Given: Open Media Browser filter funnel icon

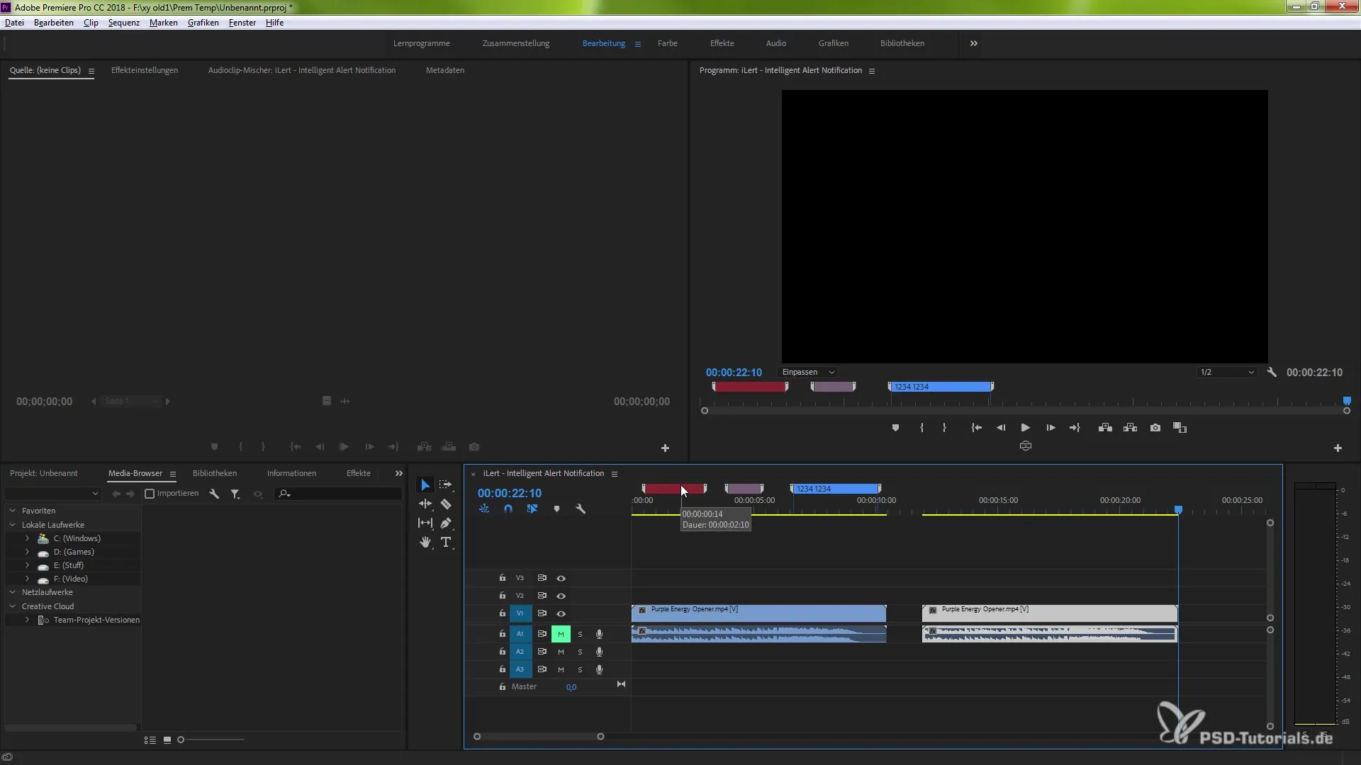Looking at the screenshot, I should click(x=235, y=494).
